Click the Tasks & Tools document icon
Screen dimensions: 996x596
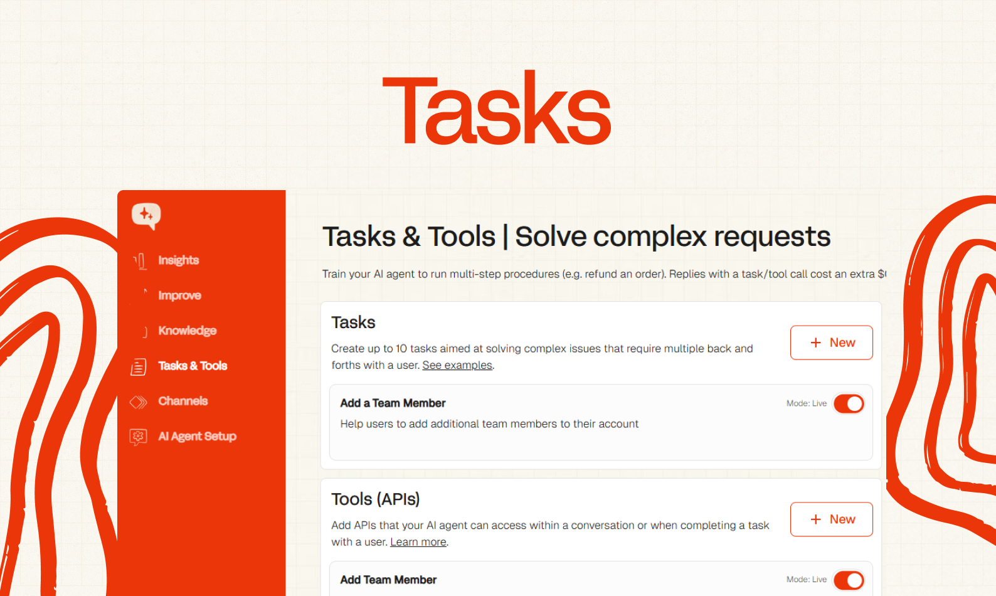(139, 366)
